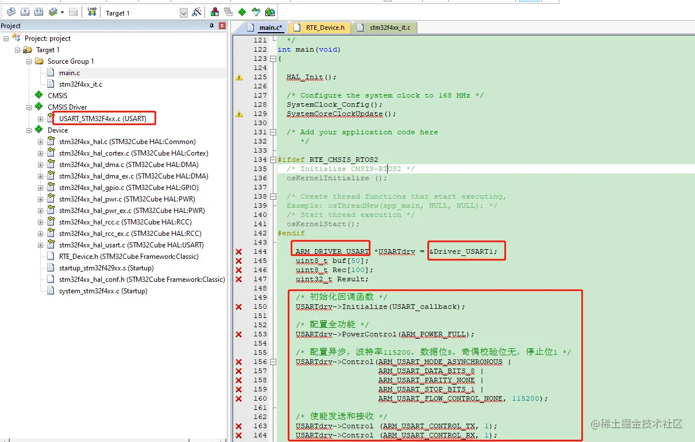Expand the stm32f4xx_hal_cortex.c node
The image size is (695, 442).
(x=40, y=153)
